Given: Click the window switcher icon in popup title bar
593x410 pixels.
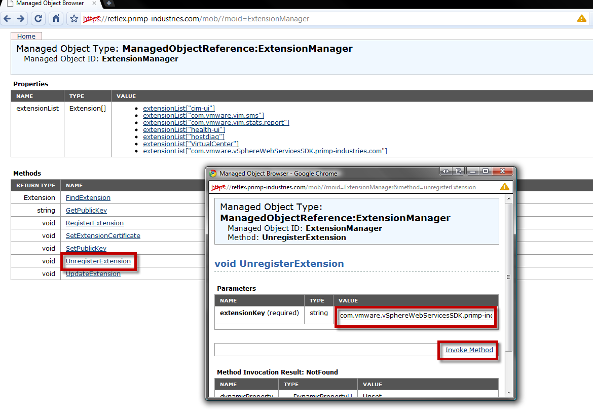Looking at the screenshot, I should [459, 171].
